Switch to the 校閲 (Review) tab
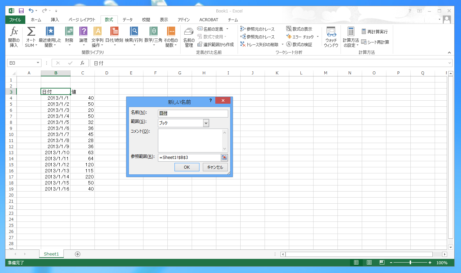This screenshot has height=273, width=461. [x=146, y=20]
